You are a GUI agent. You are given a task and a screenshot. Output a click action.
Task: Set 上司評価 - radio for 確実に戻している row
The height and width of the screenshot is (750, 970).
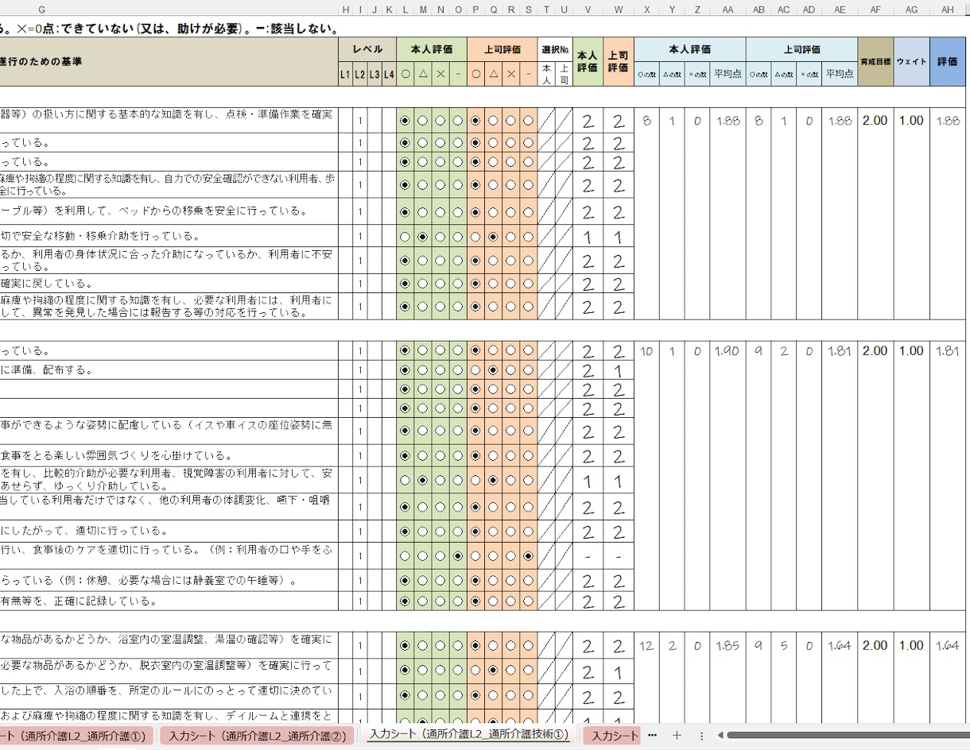point(529,284)
